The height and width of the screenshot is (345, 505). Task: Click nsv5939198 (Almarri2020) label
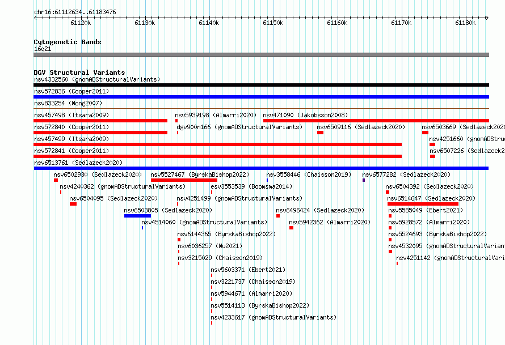tap(216, 115)
